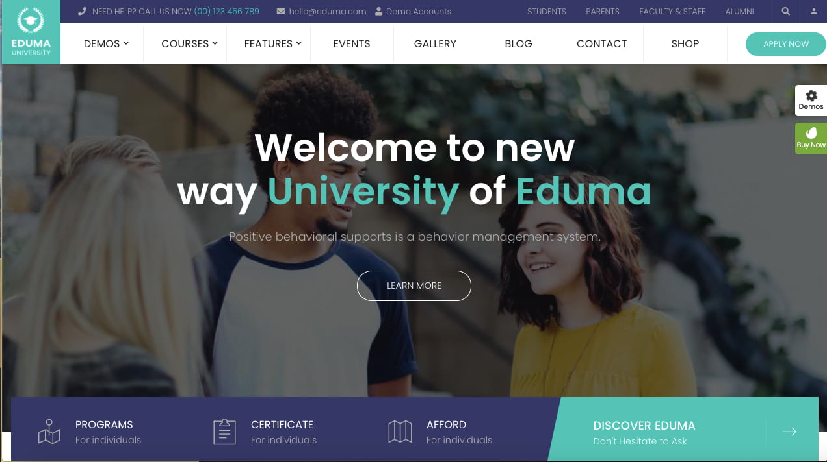Click the envelope icon beside hello@eduma.com
This screenshot has height=462, width=827.
[x=281, y=12]
